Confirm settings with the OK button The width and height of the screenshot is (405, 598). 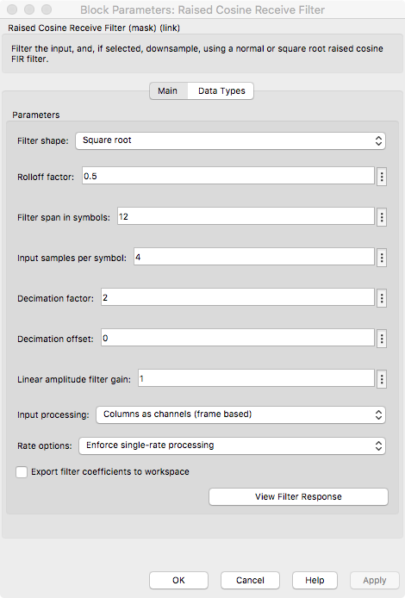[x=178, y=580]
